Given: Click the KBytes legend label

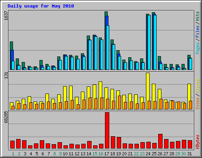Looking at the screenshot, I should (198, 142).
